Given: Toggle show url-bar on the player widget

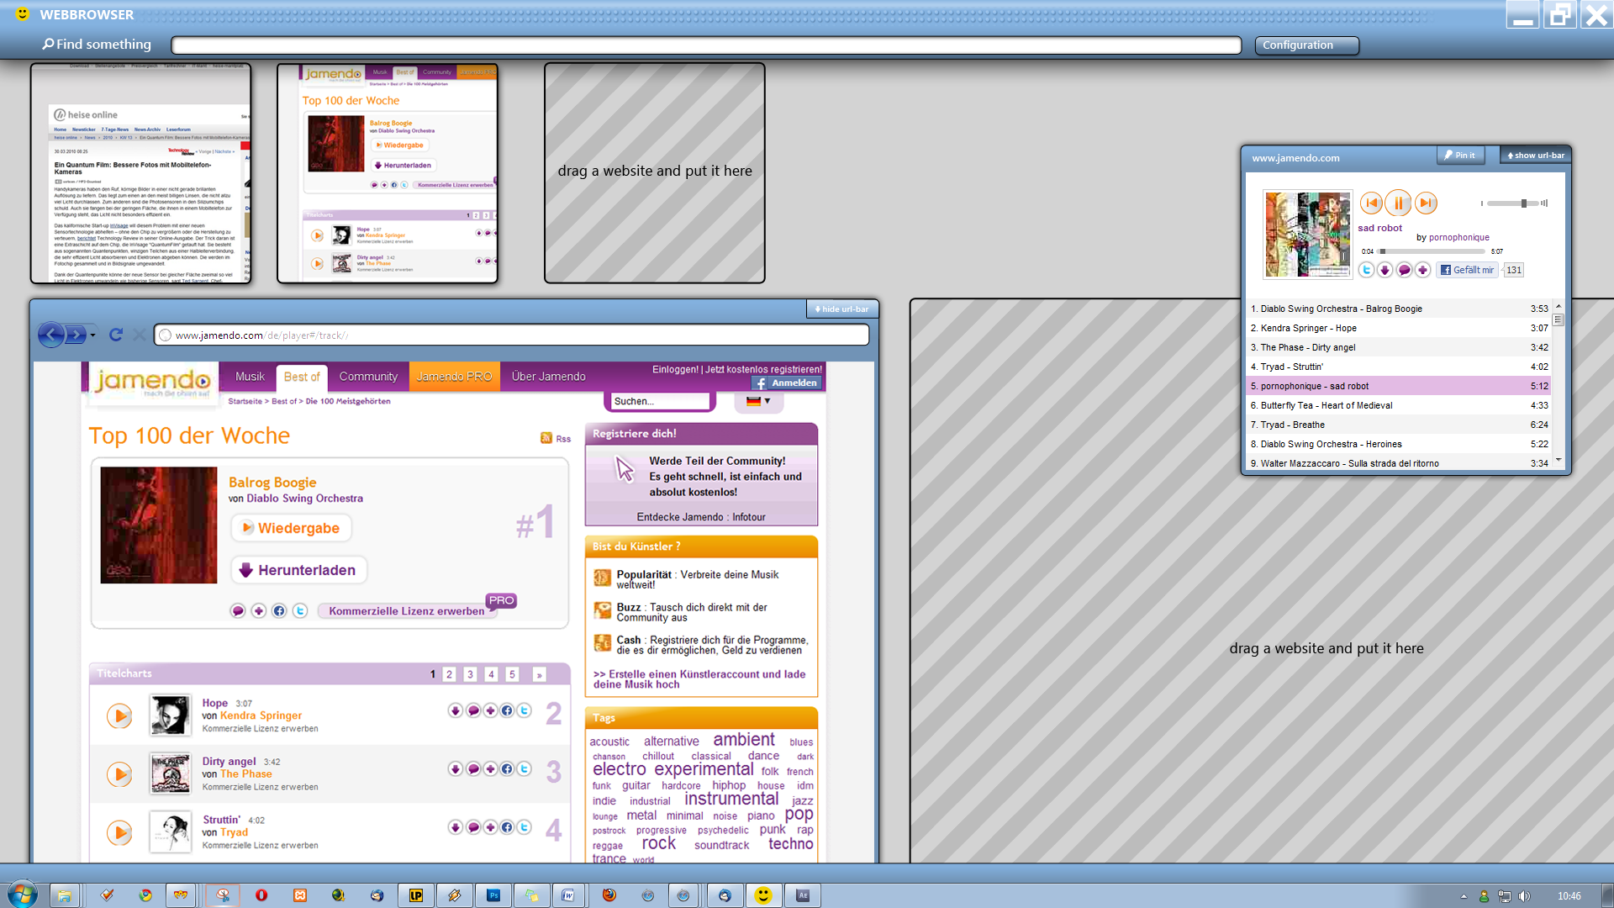Looking at the screenshot, I should coord(1536,156).
